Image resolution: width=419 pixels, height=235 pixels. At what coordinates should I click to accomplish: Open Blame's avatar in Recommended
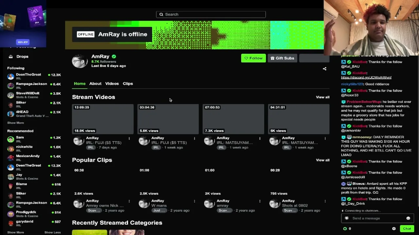click(x=11, y=186)
